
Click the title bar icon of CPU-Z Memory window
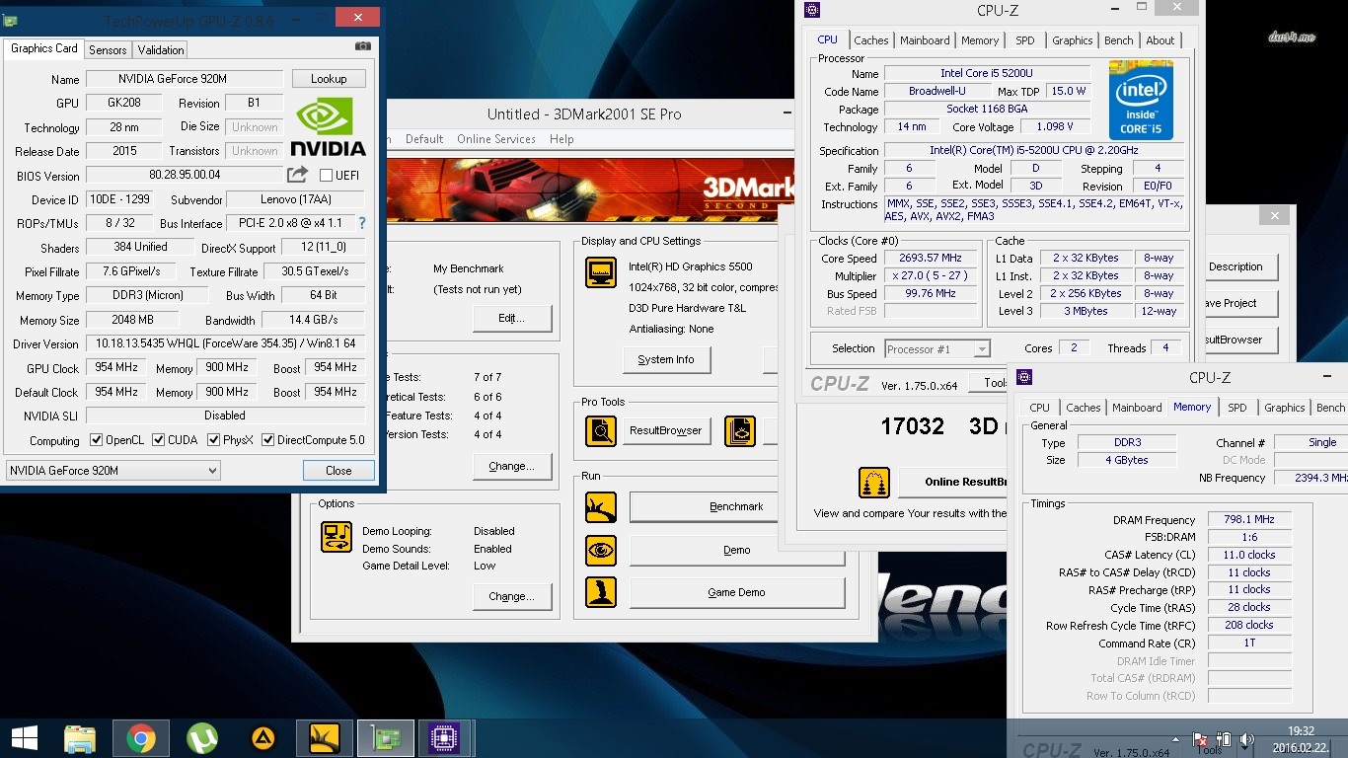1024,377
